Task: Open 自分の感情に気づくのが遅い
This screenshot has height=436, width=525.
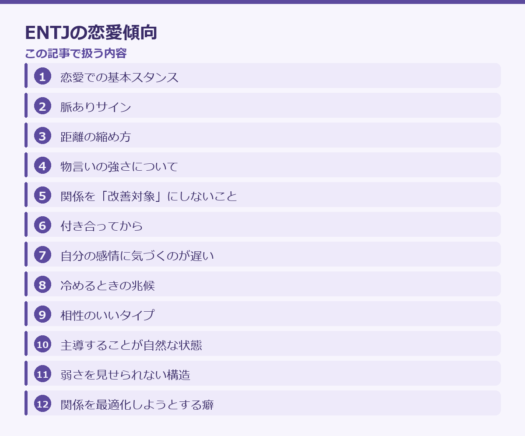Action: (x=262, y=254)
